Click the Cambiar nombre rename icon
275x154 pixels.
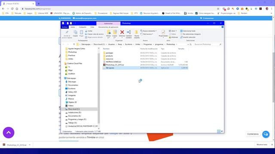click(x=129, y=33)
